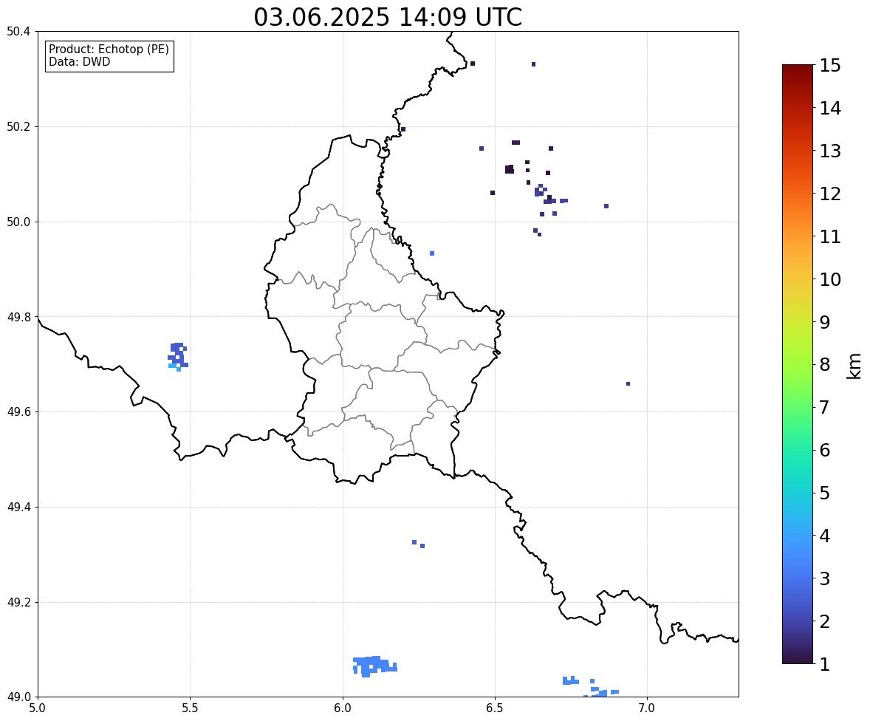
Task: Click the colorbar tick label "12"
Action: coord(830,194)
